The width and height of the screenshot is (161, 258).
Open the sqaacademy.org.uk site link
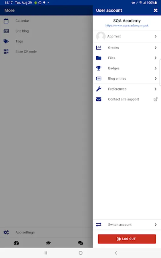coord(127,26)
